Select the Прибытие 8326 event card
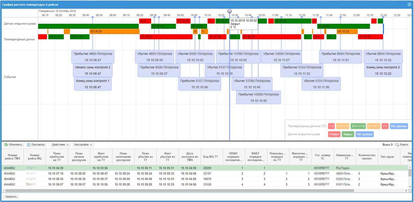414x202 pixels. coord(159,70)
